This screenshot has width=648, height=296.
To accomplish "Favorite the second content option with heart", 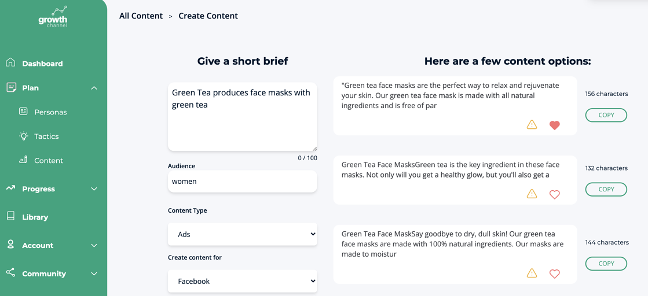I will click(555, 194).
